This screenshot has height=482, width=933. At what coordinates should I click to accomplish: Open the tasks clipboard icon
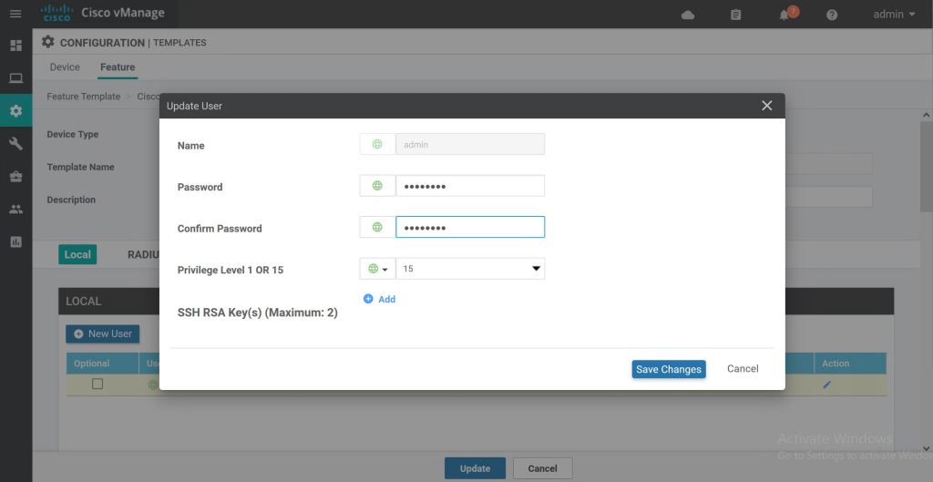(736, 15)
